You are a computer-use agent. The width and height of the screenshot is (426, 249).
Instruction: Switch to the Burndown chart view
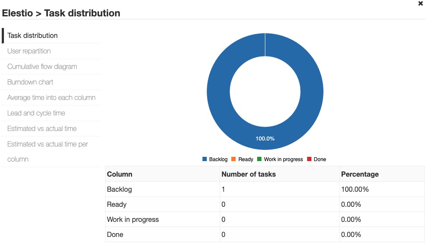point(30,82)
